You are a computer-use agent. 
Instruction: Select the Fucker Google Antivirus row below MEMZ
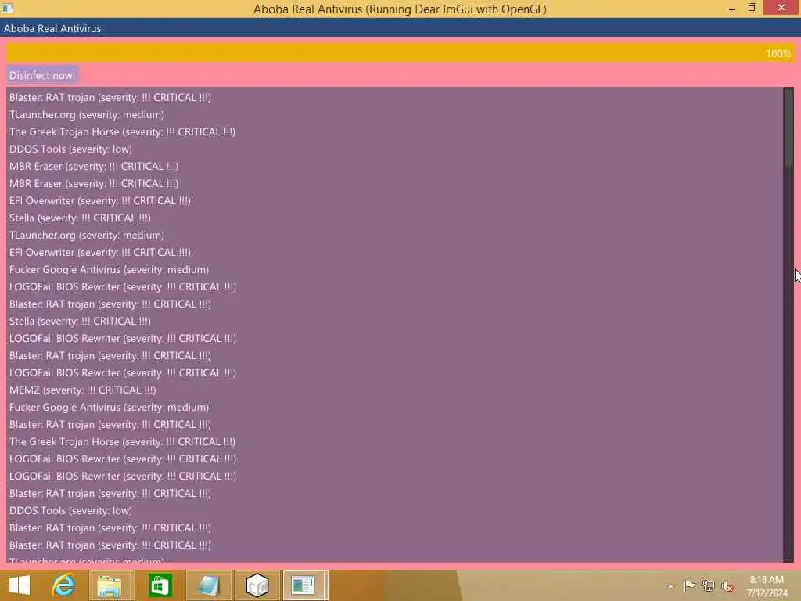click(110, 408)
